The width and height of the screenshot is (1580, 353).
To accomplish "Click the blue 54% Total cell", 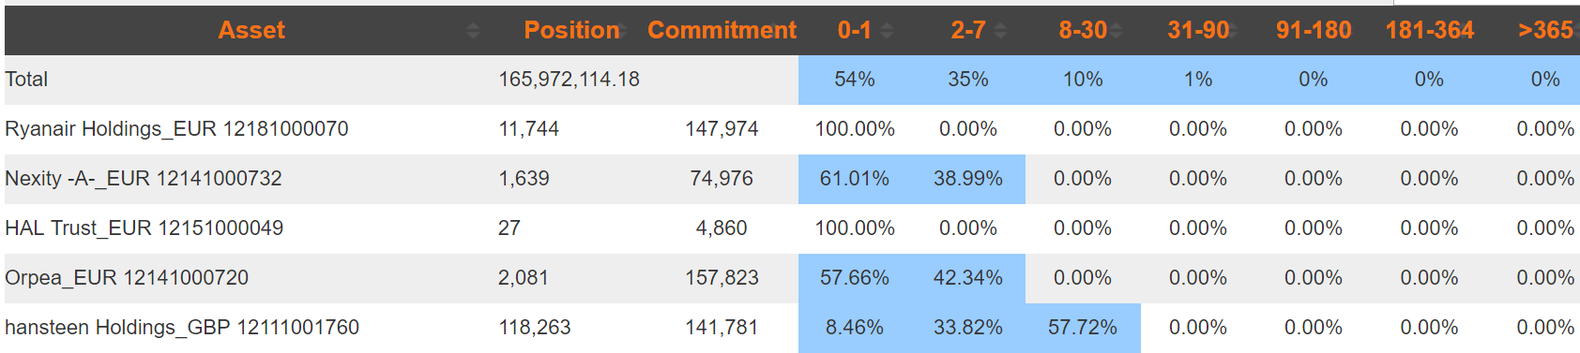I will point(855,80).
